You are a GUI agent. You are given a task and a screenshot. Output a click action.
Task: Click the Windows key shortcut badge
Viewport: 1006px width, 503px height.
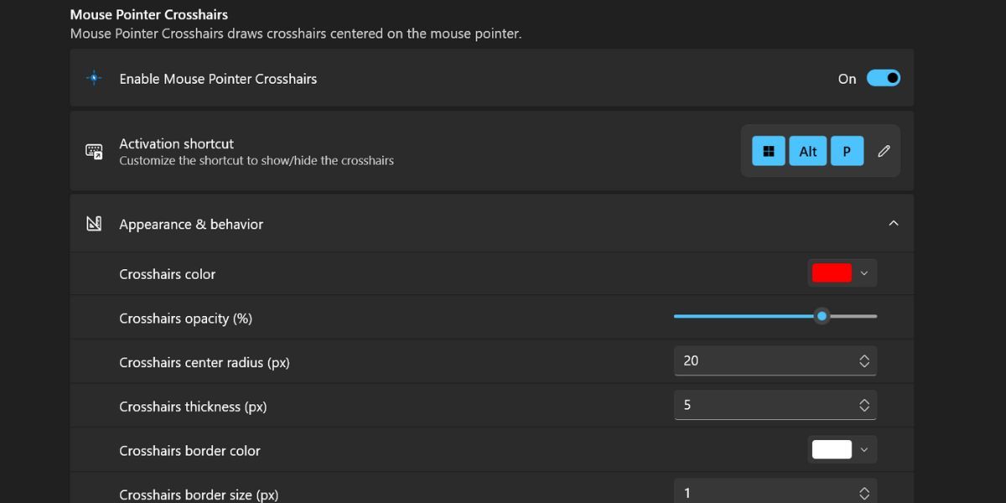click(768, 151)
